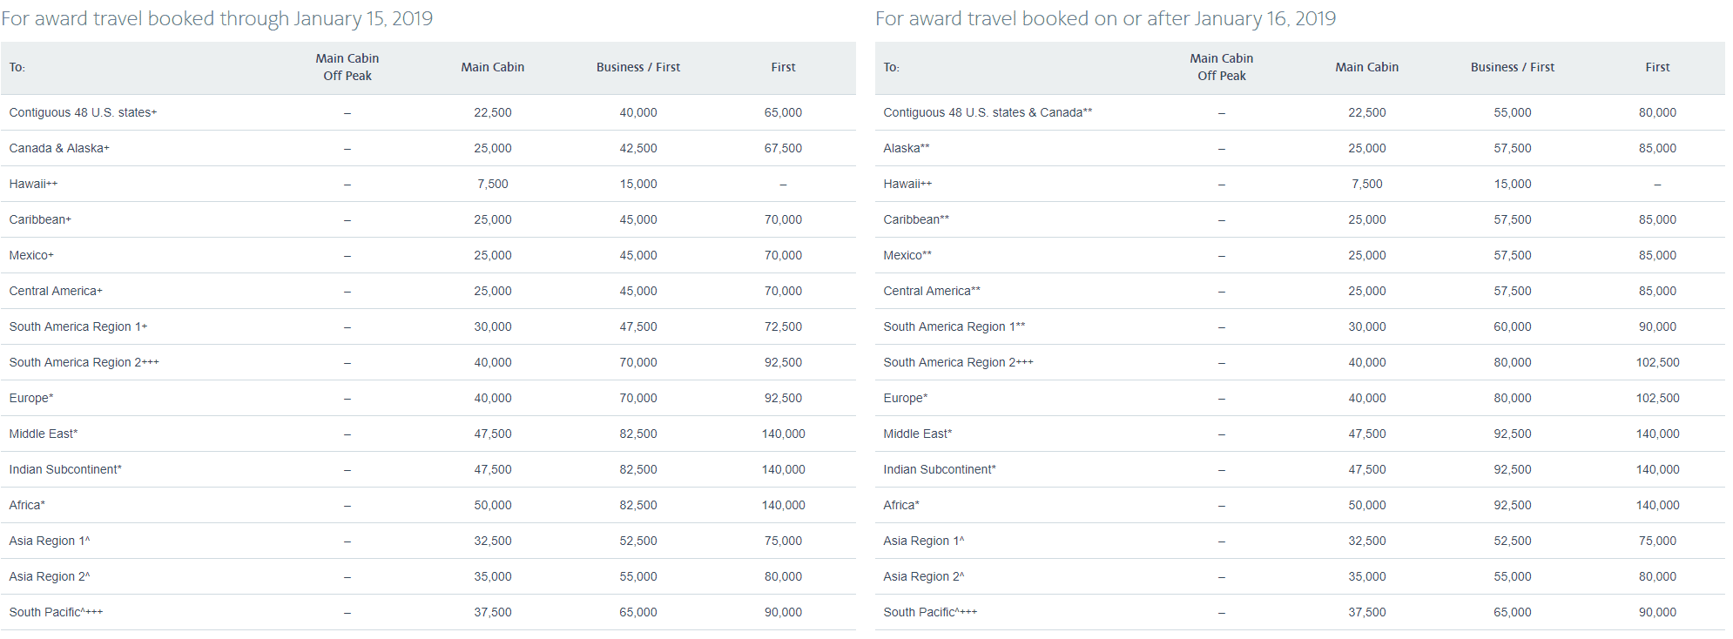Click the 'Alaska**' destination label
The width and height of the screenshot is (1733, 639).
pos(907,148)
